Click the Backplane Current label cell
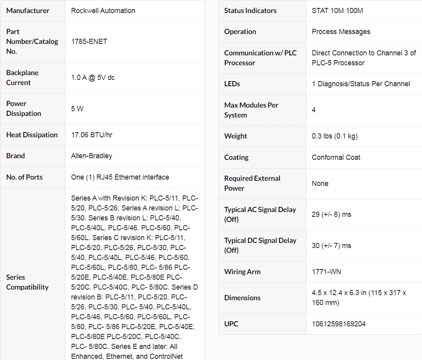422x360 pixels. (33, 78)
